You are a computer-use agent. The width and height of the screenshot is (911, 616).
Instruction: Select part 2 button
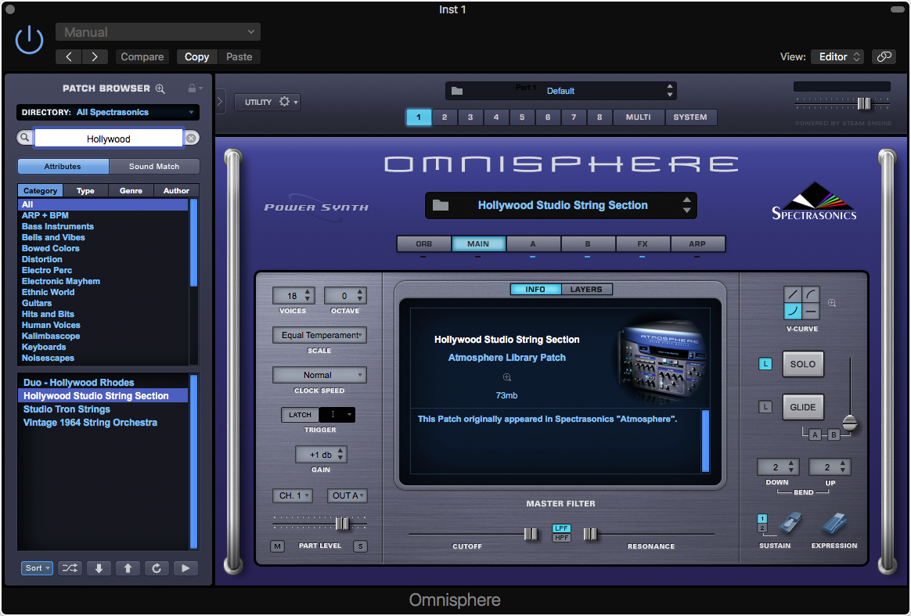(445, 117)
